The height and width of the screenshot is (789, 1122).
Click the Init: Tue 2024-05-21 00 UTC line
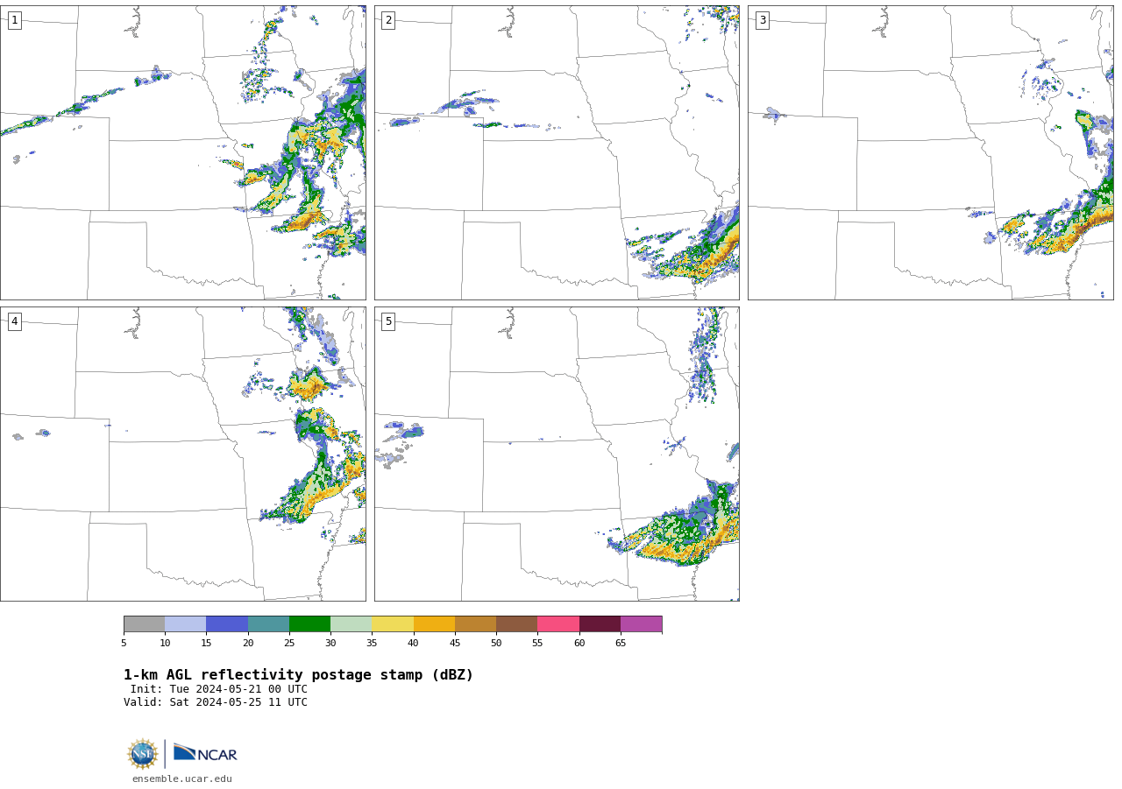click(x=219, y=689)
